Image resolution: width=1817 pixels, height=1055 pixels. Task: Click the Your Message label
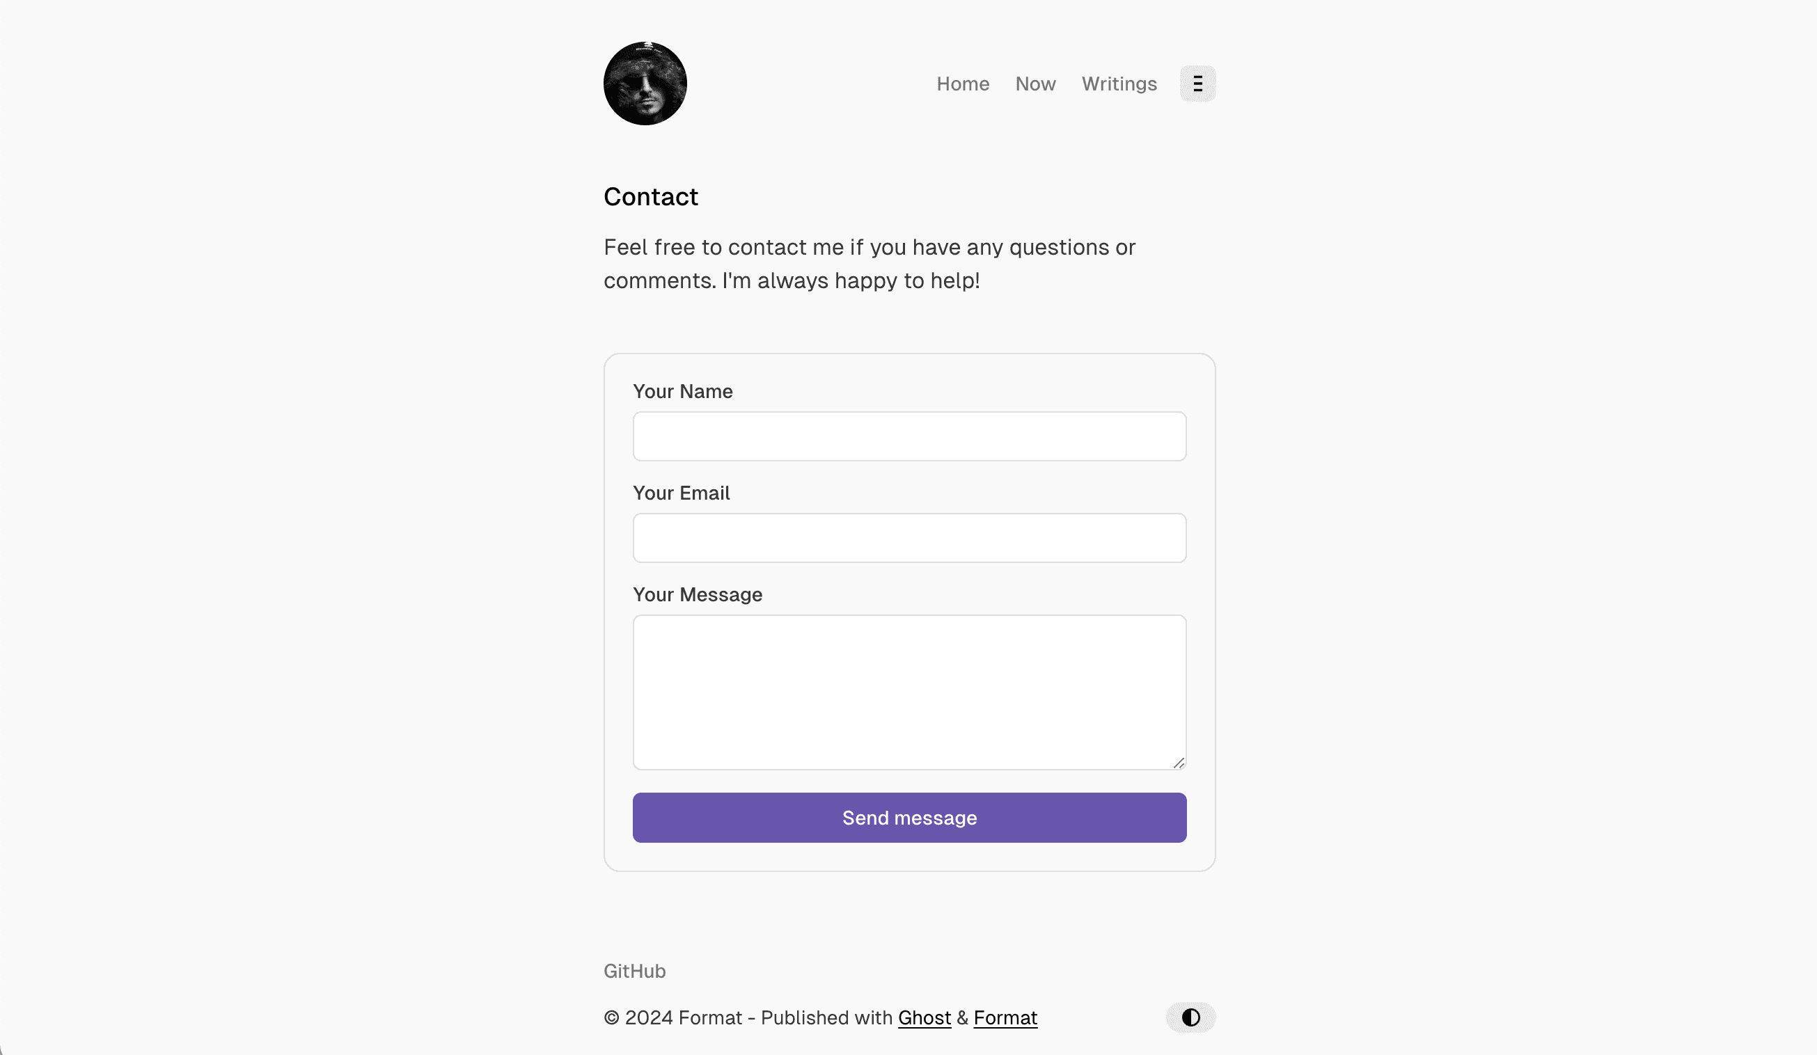point(698,594)
